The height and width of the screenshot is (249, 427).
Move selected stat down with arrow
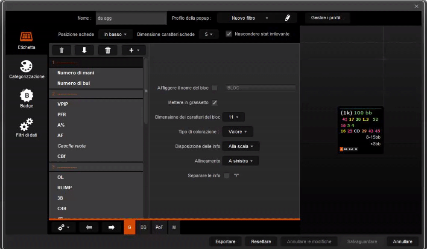84,50
